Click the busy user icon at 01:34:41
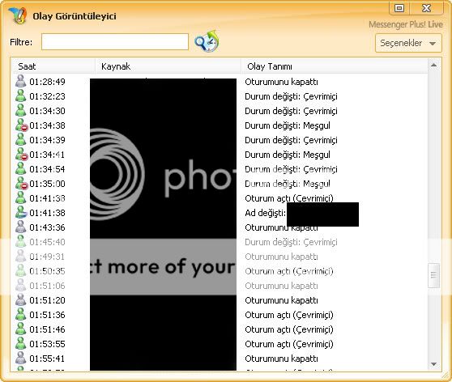 (x=21, y=155)
